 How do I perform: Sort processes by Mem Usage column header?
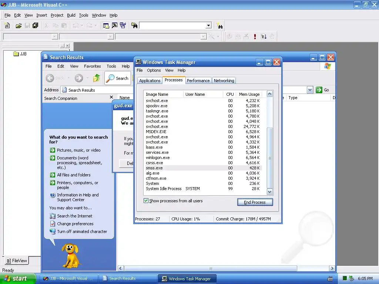tap(249, 94)
